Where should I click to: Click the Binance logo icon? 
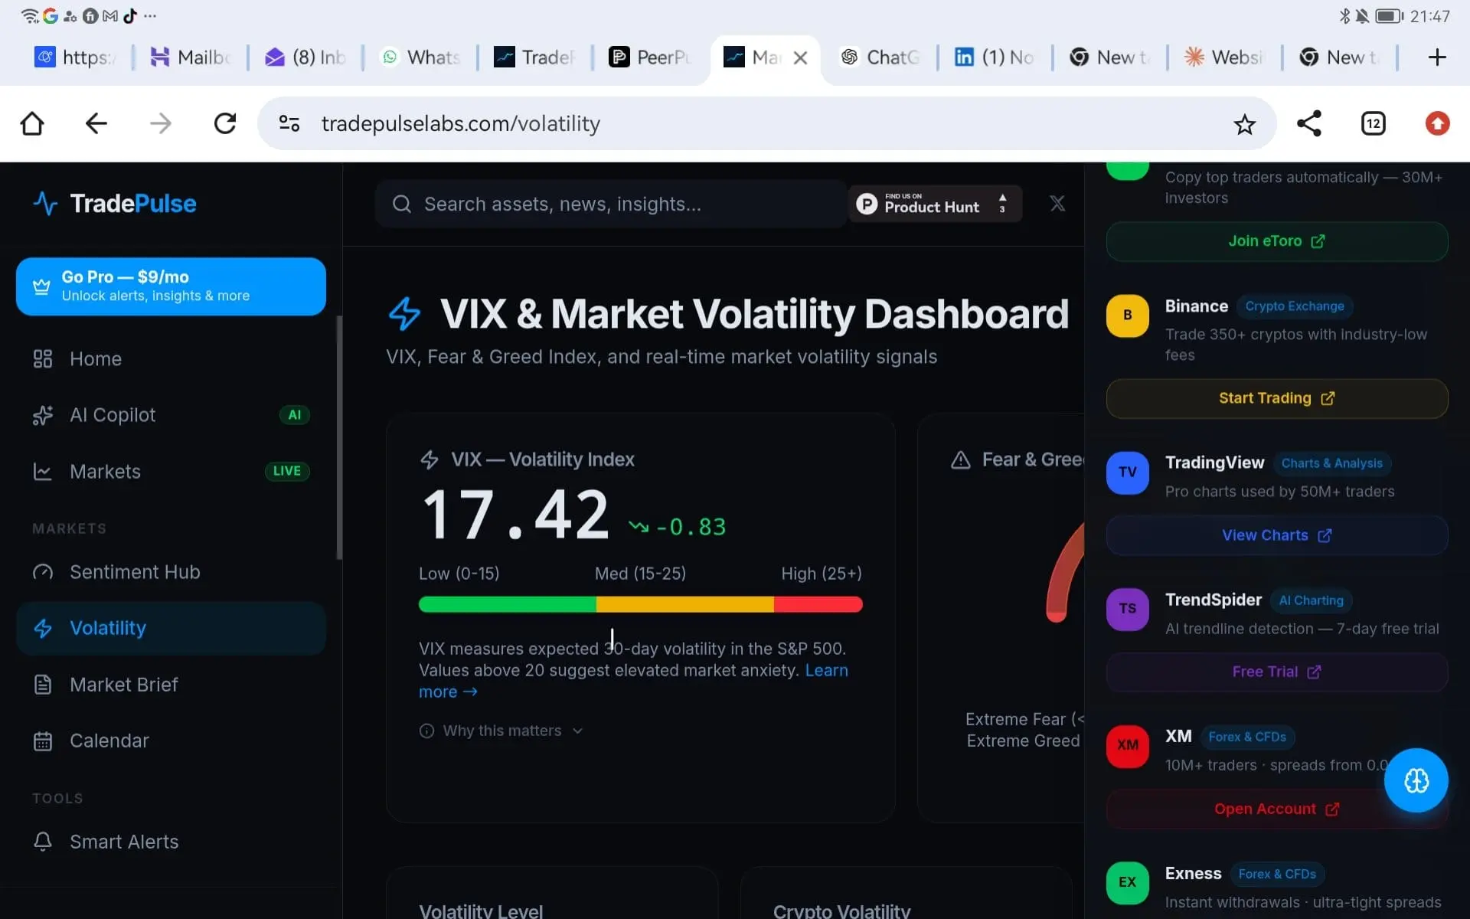[1128, 316]
